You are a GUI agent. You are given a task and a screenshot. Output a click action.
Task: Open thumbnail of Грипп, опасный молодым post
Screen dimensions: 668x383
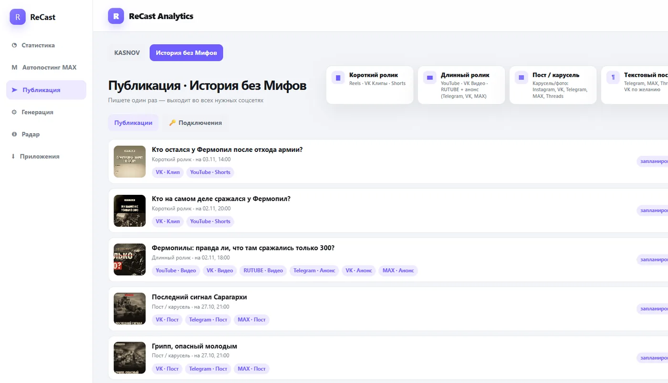130,358
